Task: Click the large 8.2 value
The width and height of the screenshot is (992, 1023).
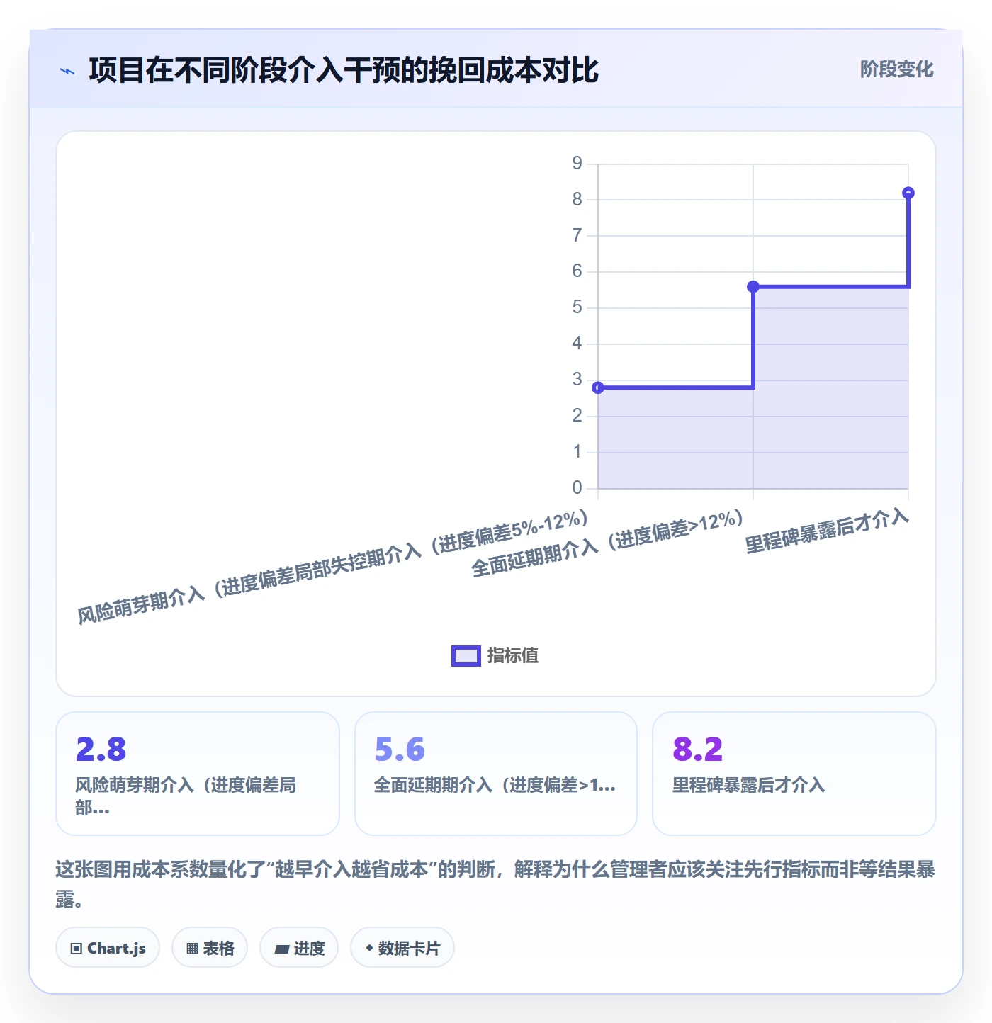Action: click(x=698, y=749)
